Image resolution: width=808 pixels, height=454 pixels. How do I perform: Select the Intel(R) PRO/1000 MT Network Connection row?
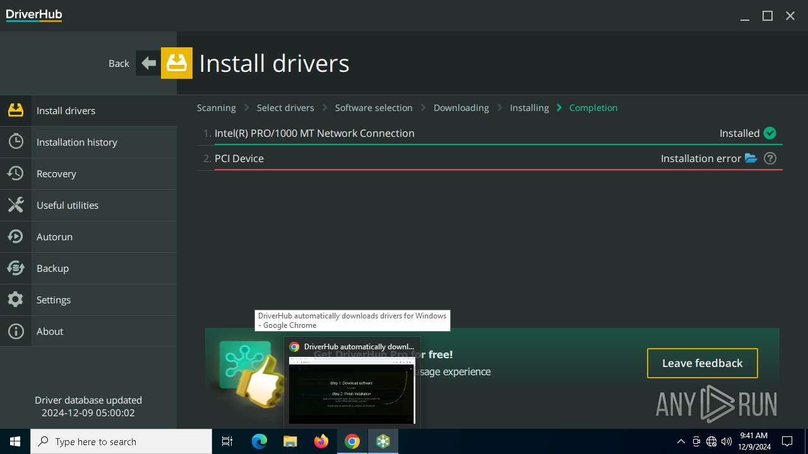pos(490,133)
